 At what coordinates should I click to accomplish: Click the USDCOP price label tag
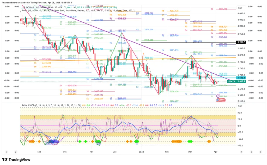click(232, 81)
